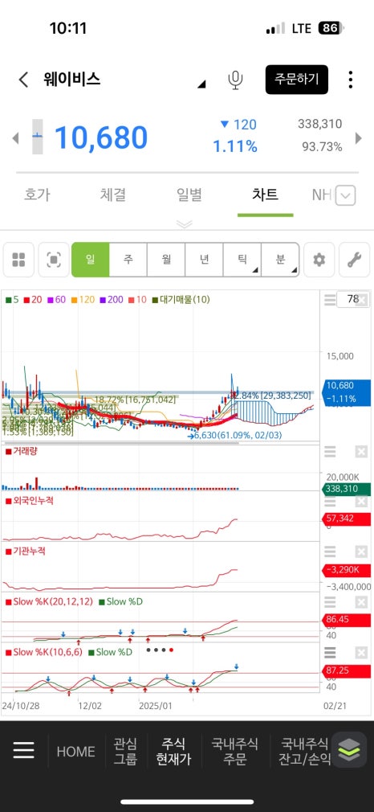Select the 주 weekly period
This screenshot has width=374, height=812.
pyautogui.click(x=128, y=260)
